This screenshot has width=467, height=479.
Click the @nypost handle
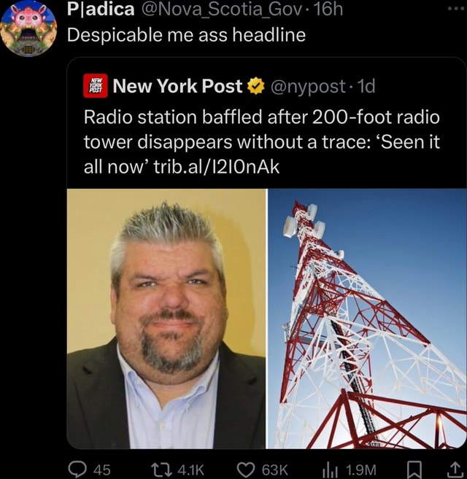[308, 87]
